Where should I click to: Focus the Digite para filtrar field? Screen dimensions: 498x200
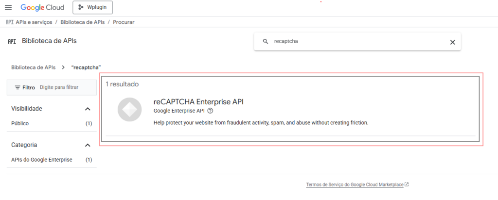pos(59,87)
